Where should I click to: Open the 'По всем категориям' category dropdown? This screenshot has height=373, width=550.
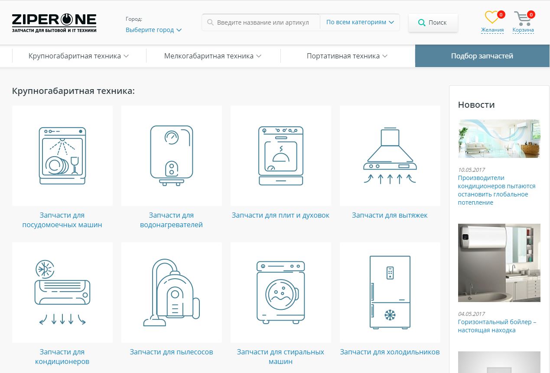coord(360,22)
